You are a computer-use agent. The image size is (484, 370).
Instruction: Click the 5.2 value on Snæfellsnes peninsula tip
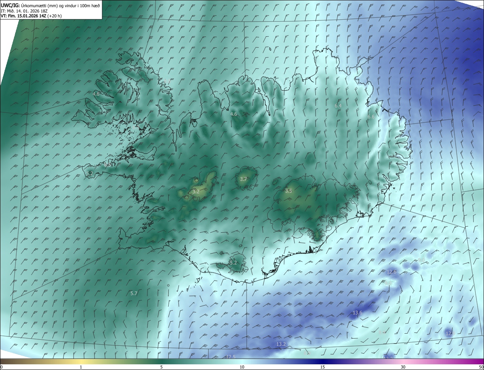click(90, 173)
